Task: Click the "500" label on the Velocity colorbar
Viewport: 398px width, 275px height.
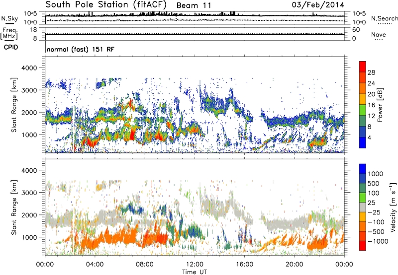Action: click(x=374, y=184)
